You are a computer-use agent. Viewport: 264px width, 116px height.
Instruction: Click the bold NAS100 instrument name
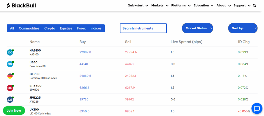click(x=35, y=51)
